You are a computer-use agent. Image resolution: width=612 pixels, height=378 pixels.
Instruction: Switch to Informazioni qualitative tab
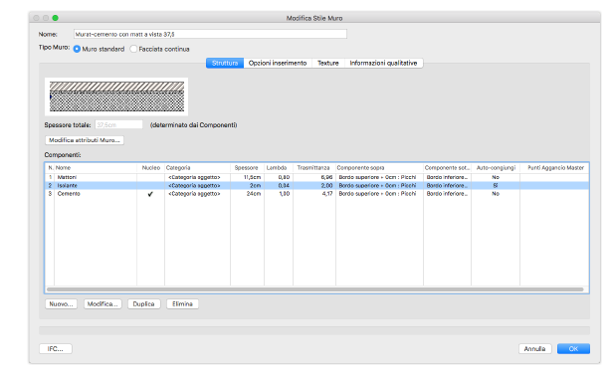383,64
